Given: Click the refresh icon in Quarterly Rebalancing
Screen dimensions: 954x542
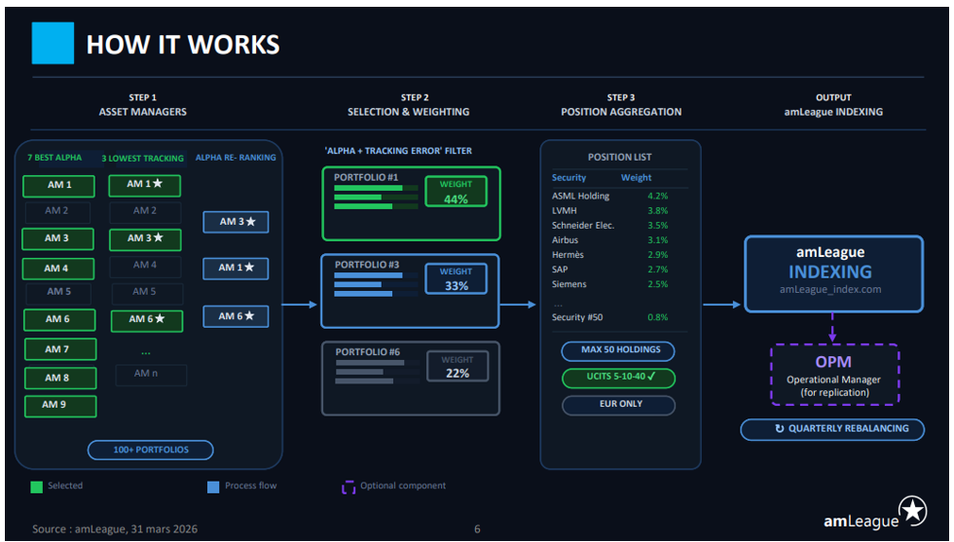Looking at the screenshot, I should [x=780, y=429].
